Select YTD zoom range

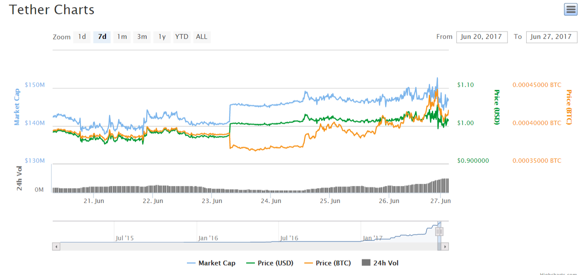pyautogui.click(x=182, y=37)
